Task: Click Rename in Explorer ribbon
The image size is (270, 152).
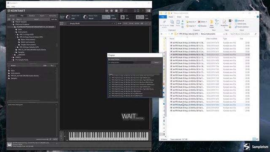Action: coord(202,26)
